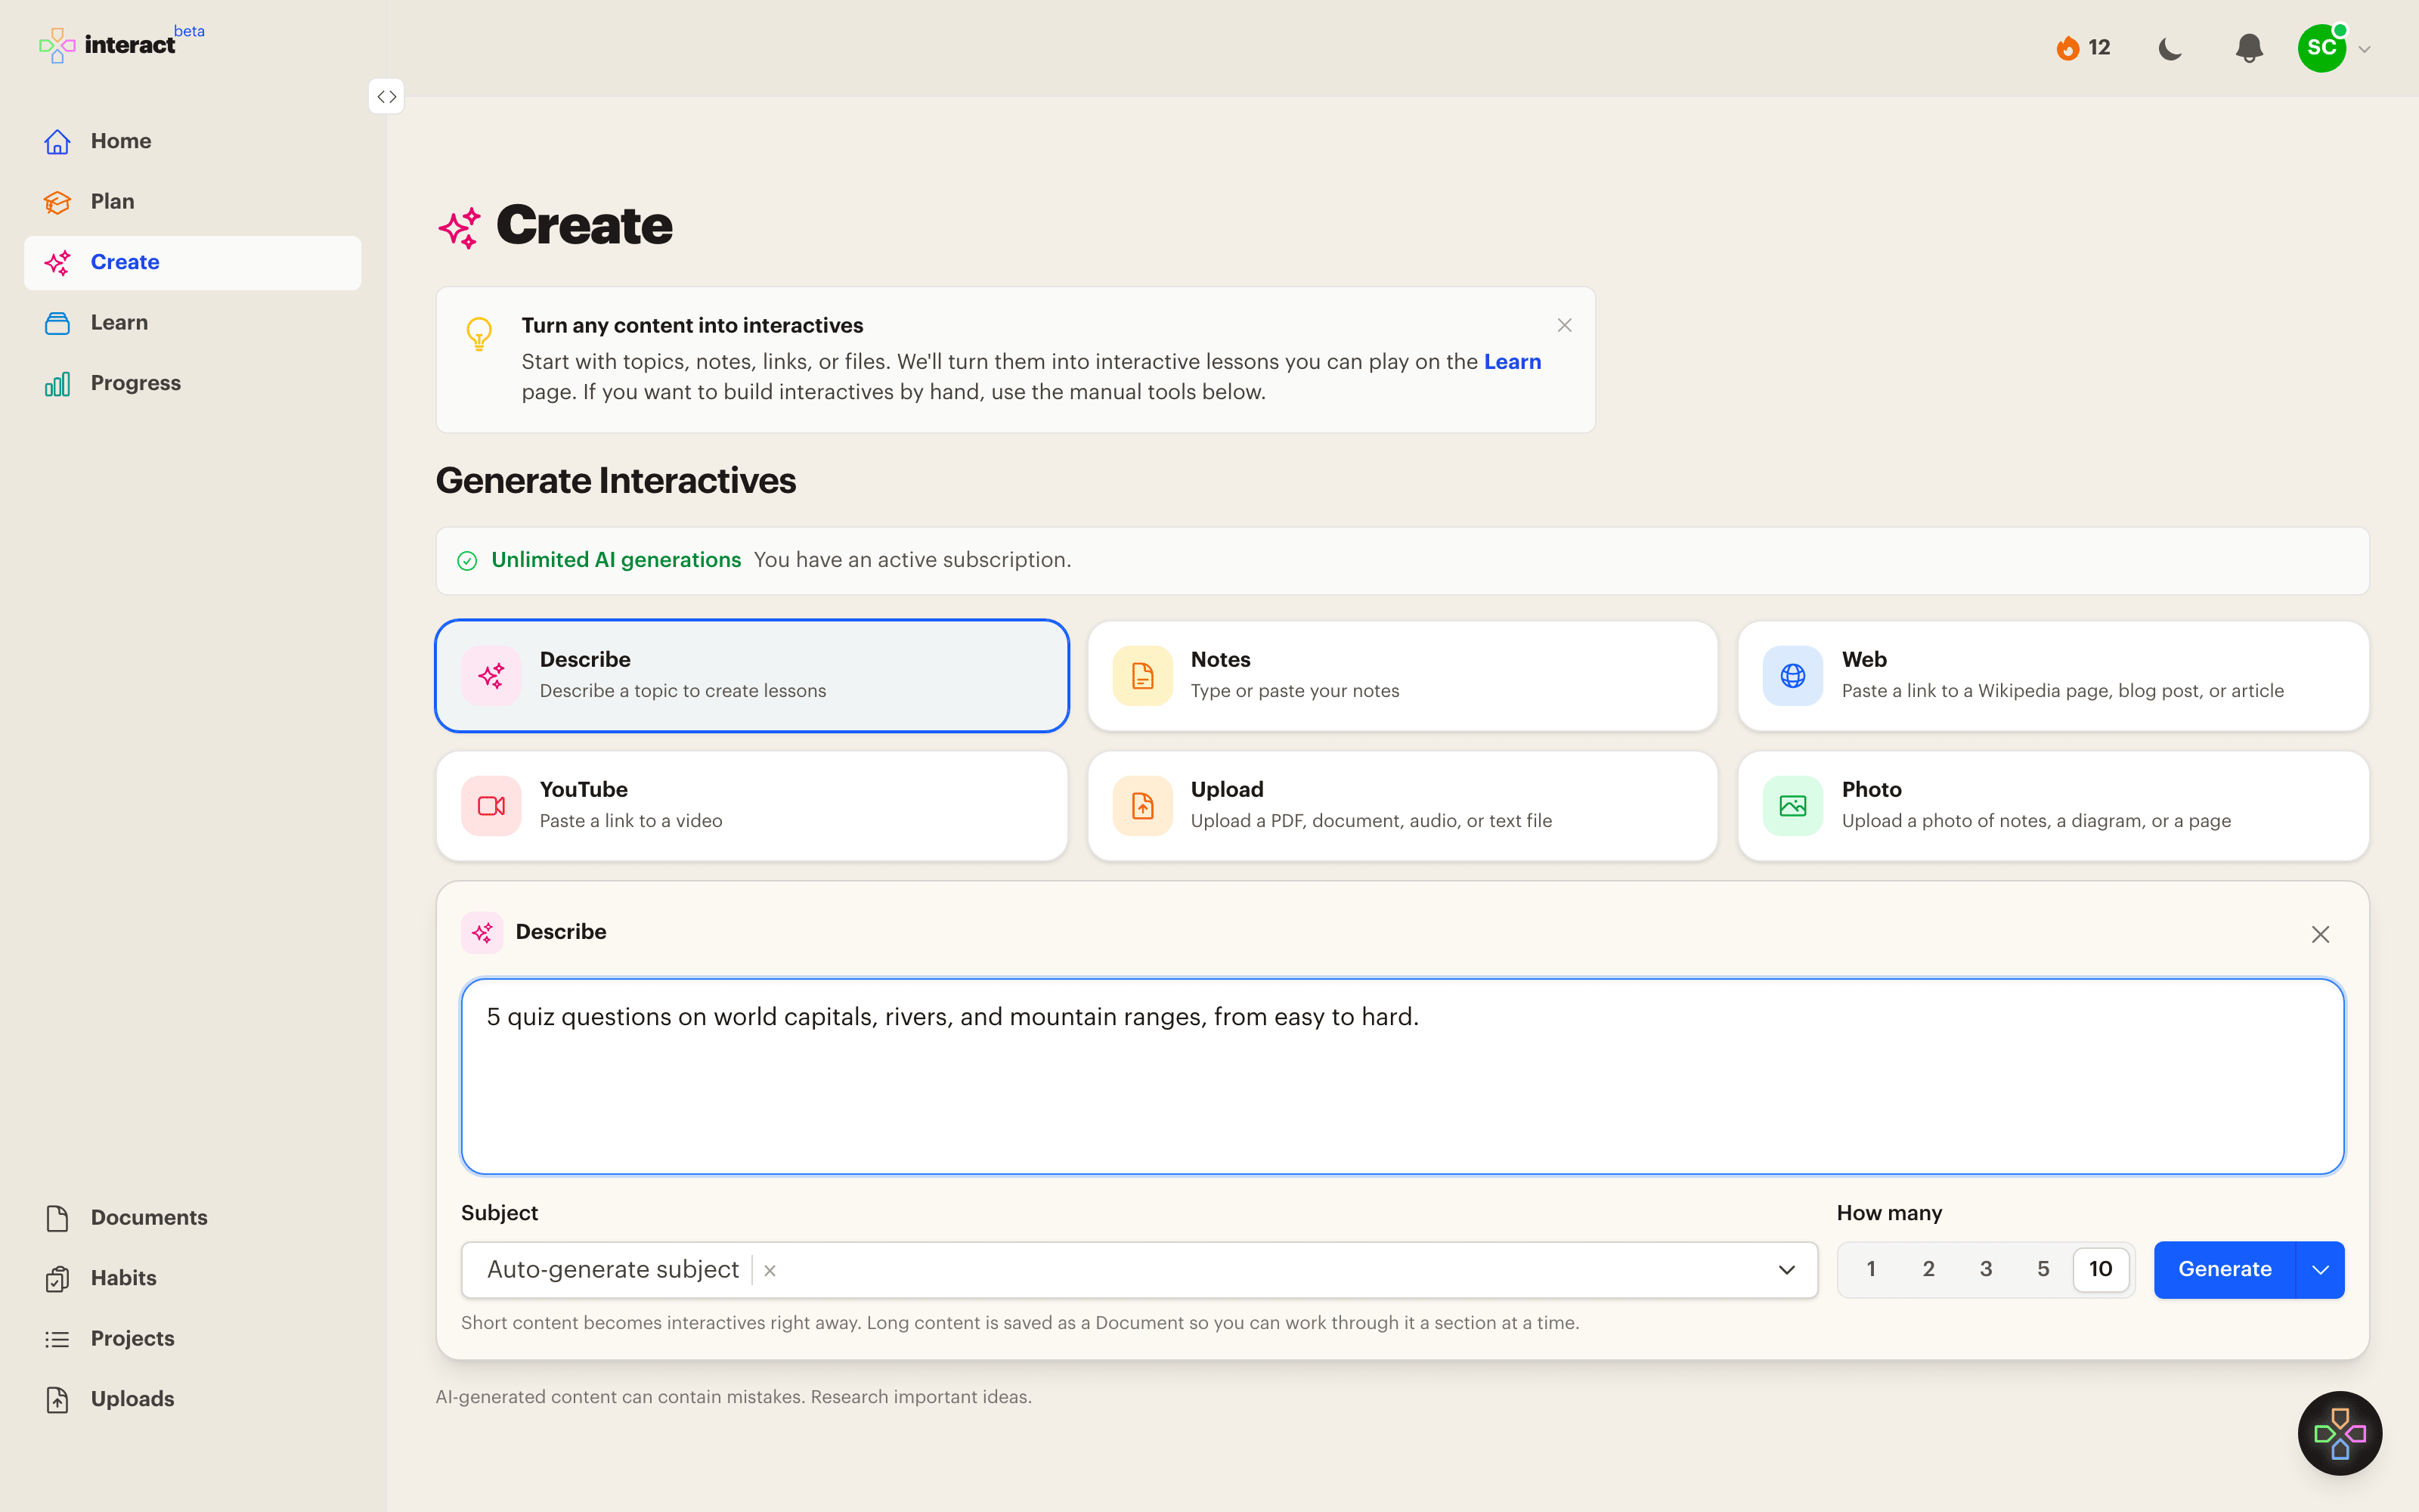Set how many to 1

1871,1269
